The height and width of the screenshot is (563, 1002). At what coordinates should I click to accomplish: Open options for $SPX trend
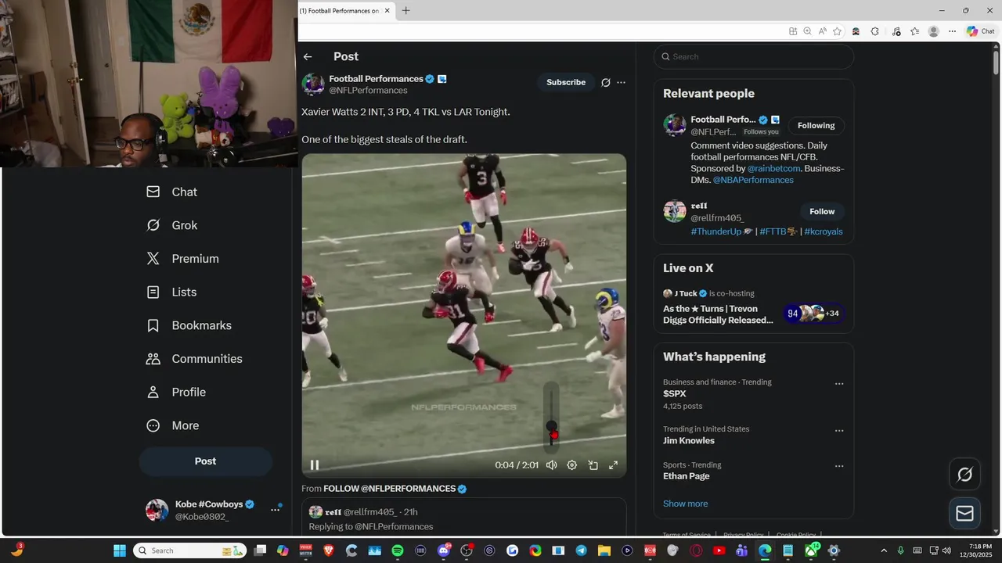(x=839, y=384)
